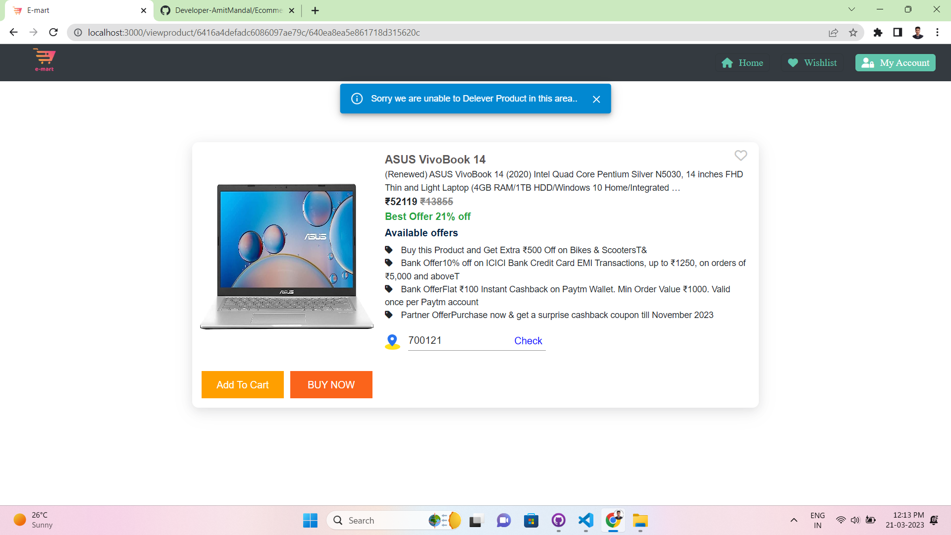Click the ASUS laptop product image
Image resolution: width=951 pixels, height=535 pixels.
pos(286,256)
